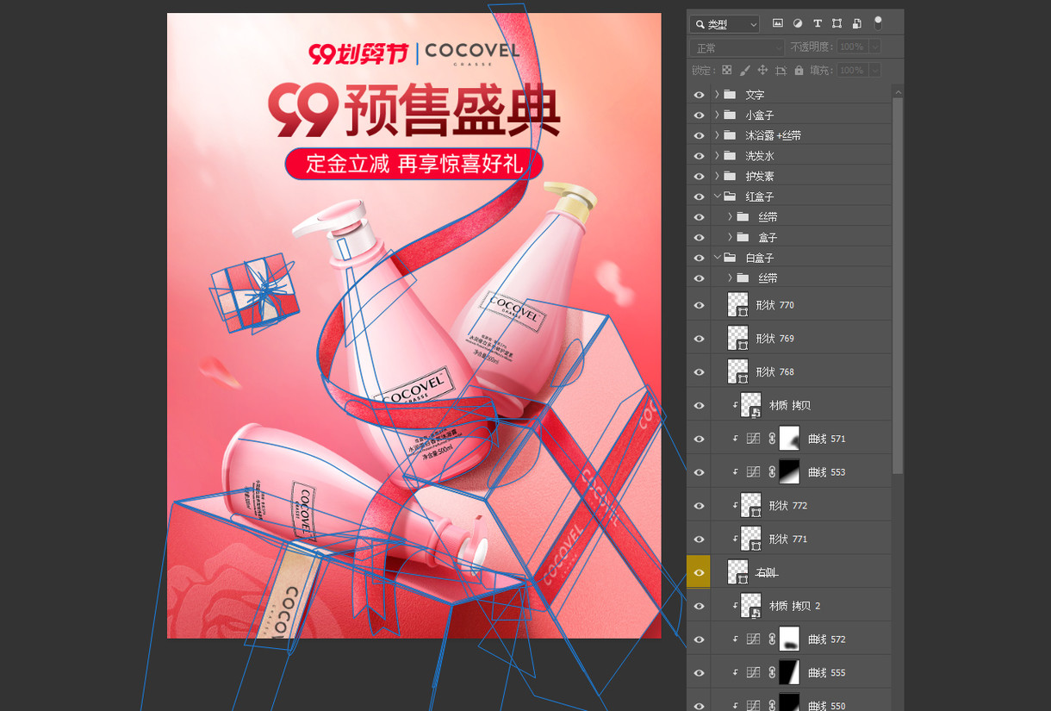Expand the 盒子 subgroup
The height and width of the screenshot is (711, 1051).
[730, 237]
